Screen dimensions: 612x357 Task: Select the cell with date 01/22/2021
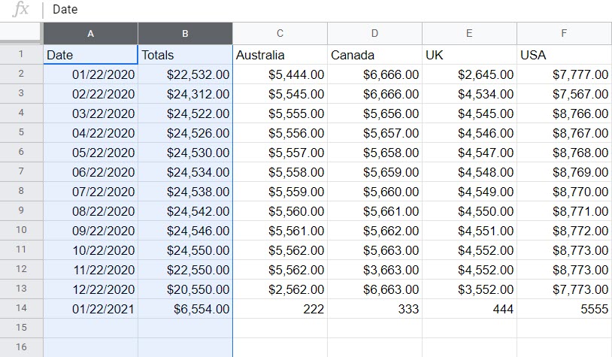tap(90, 309)
